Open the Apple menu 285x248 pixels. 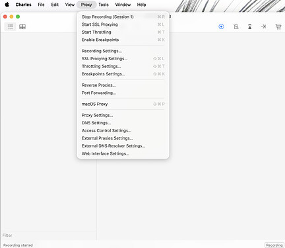(x=7, y=5)
